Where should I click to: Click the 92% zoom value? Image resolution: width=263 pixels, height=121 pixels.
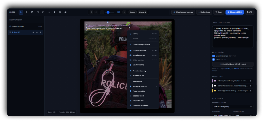(x=118, y=12)
